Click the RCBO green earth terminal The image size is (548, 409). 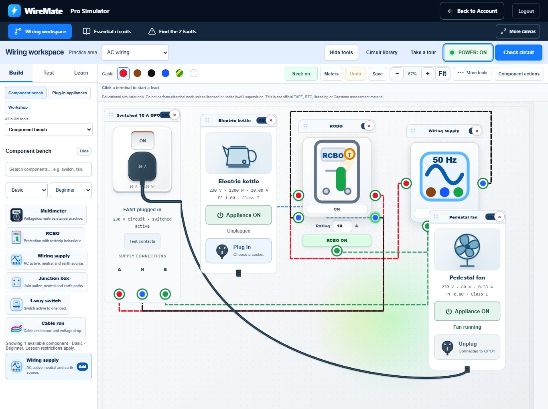337,251
